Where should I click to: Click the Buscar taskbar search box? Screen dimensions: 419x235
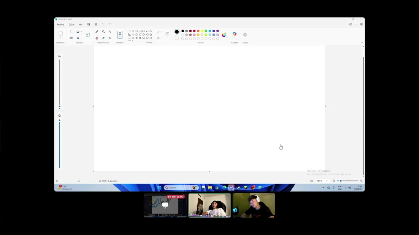click(182, 188)
